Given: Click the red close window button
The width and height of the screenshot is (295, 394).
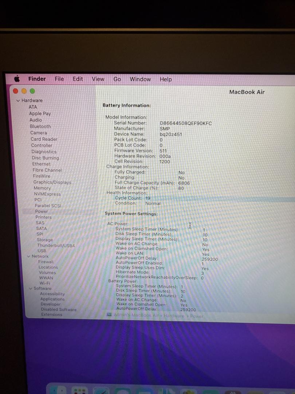Looking at the screenshot, I should coord(16,91).
